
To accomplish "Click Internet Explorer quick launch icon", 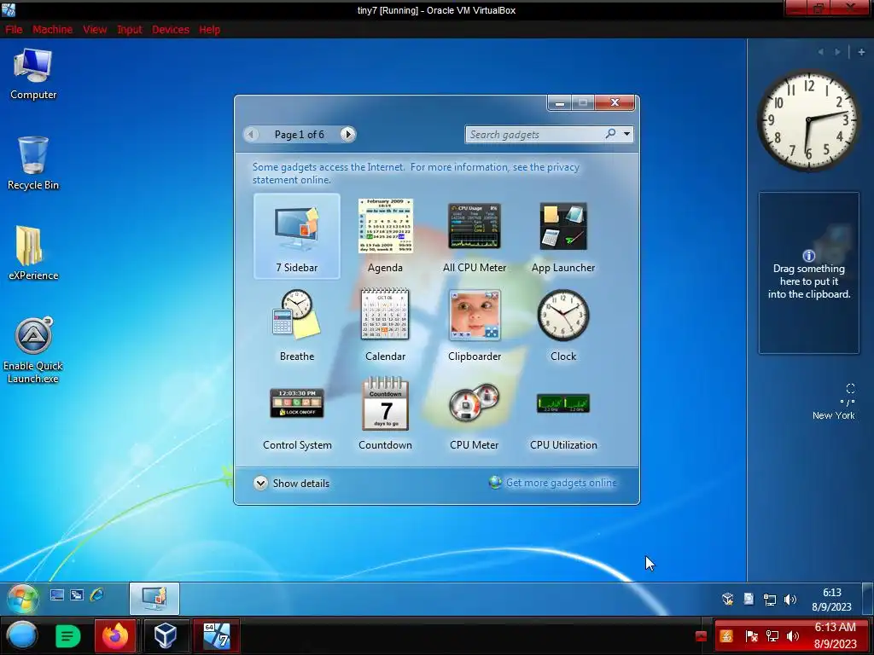I will (97, 594).
